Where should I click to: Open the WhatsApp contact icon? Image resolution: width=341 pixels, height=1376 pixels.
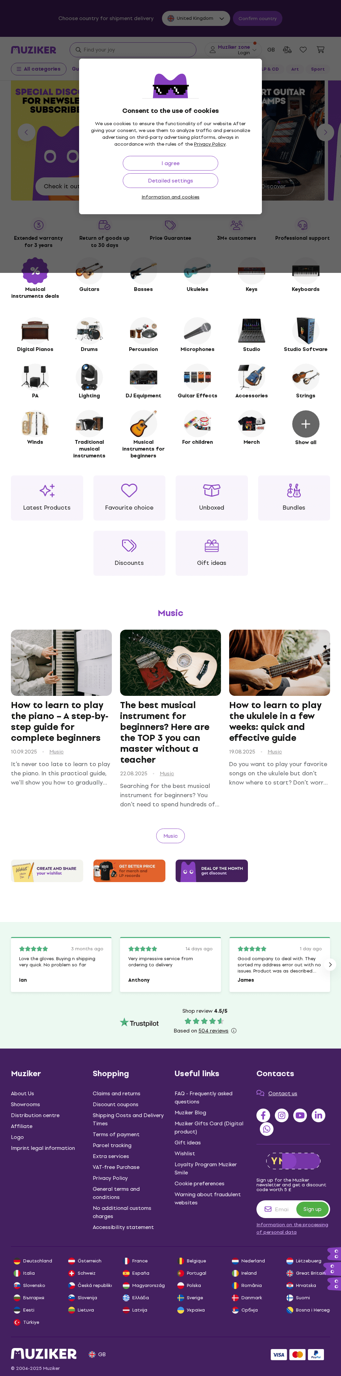point(266,1129)
